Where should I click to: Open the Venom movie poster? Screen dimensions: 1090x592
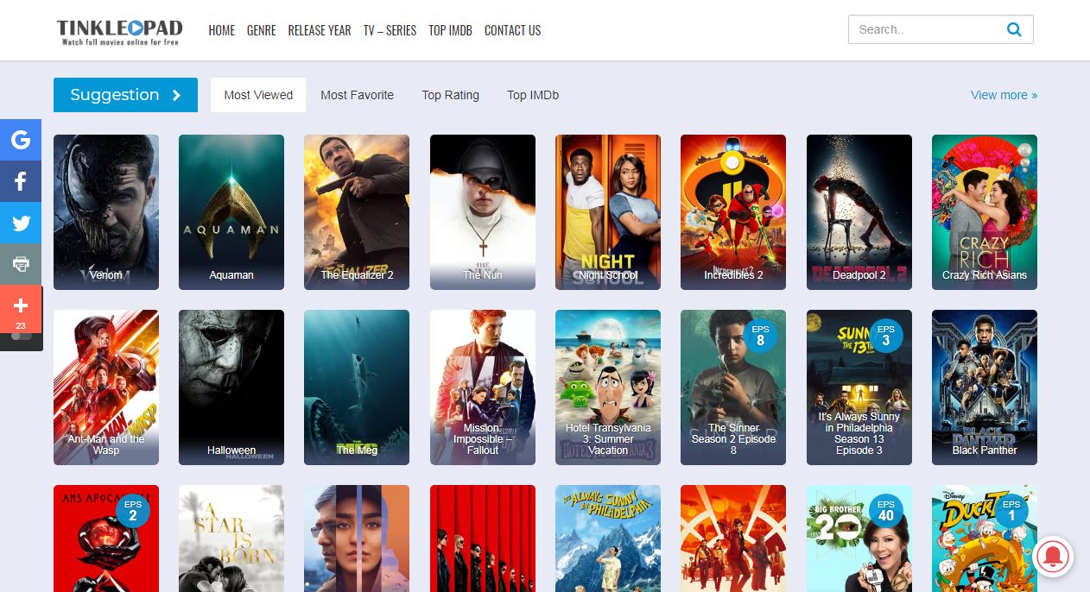[x=106, y=212]
